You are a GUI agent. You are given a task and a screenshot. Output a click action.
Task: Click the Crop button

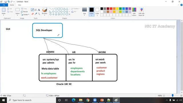(x=24, y=9)
